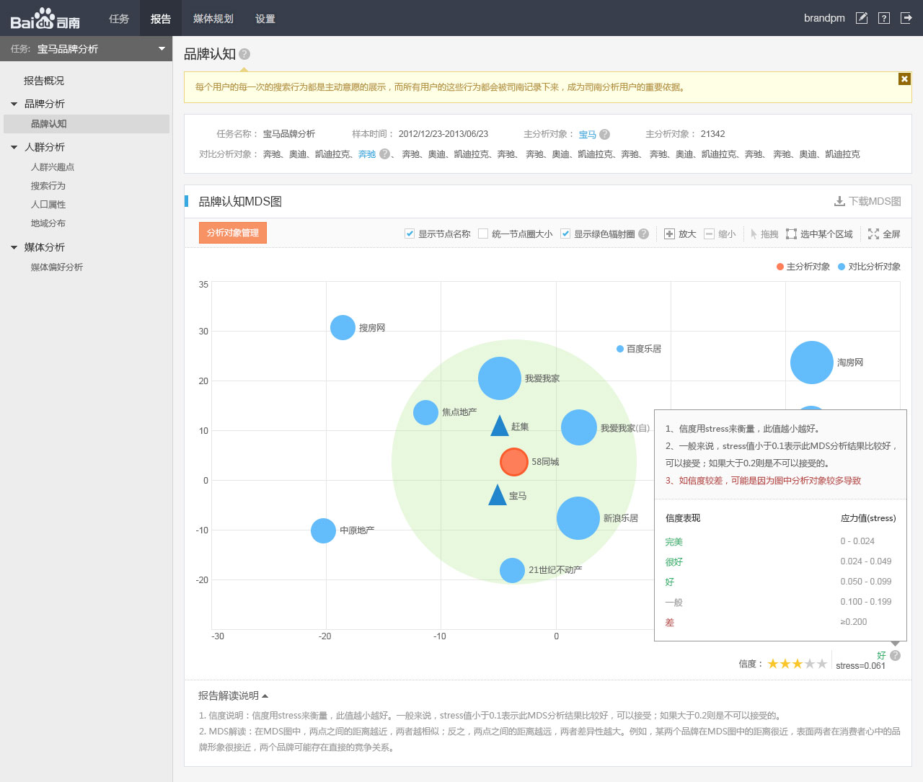Click help icon beside 品牌认知 title
This screenshot has width=923, height=782.
(x=244, y=54)
